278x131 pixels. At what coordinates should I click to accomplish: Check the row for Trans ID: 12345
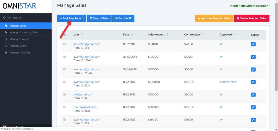tap(64, 57)
